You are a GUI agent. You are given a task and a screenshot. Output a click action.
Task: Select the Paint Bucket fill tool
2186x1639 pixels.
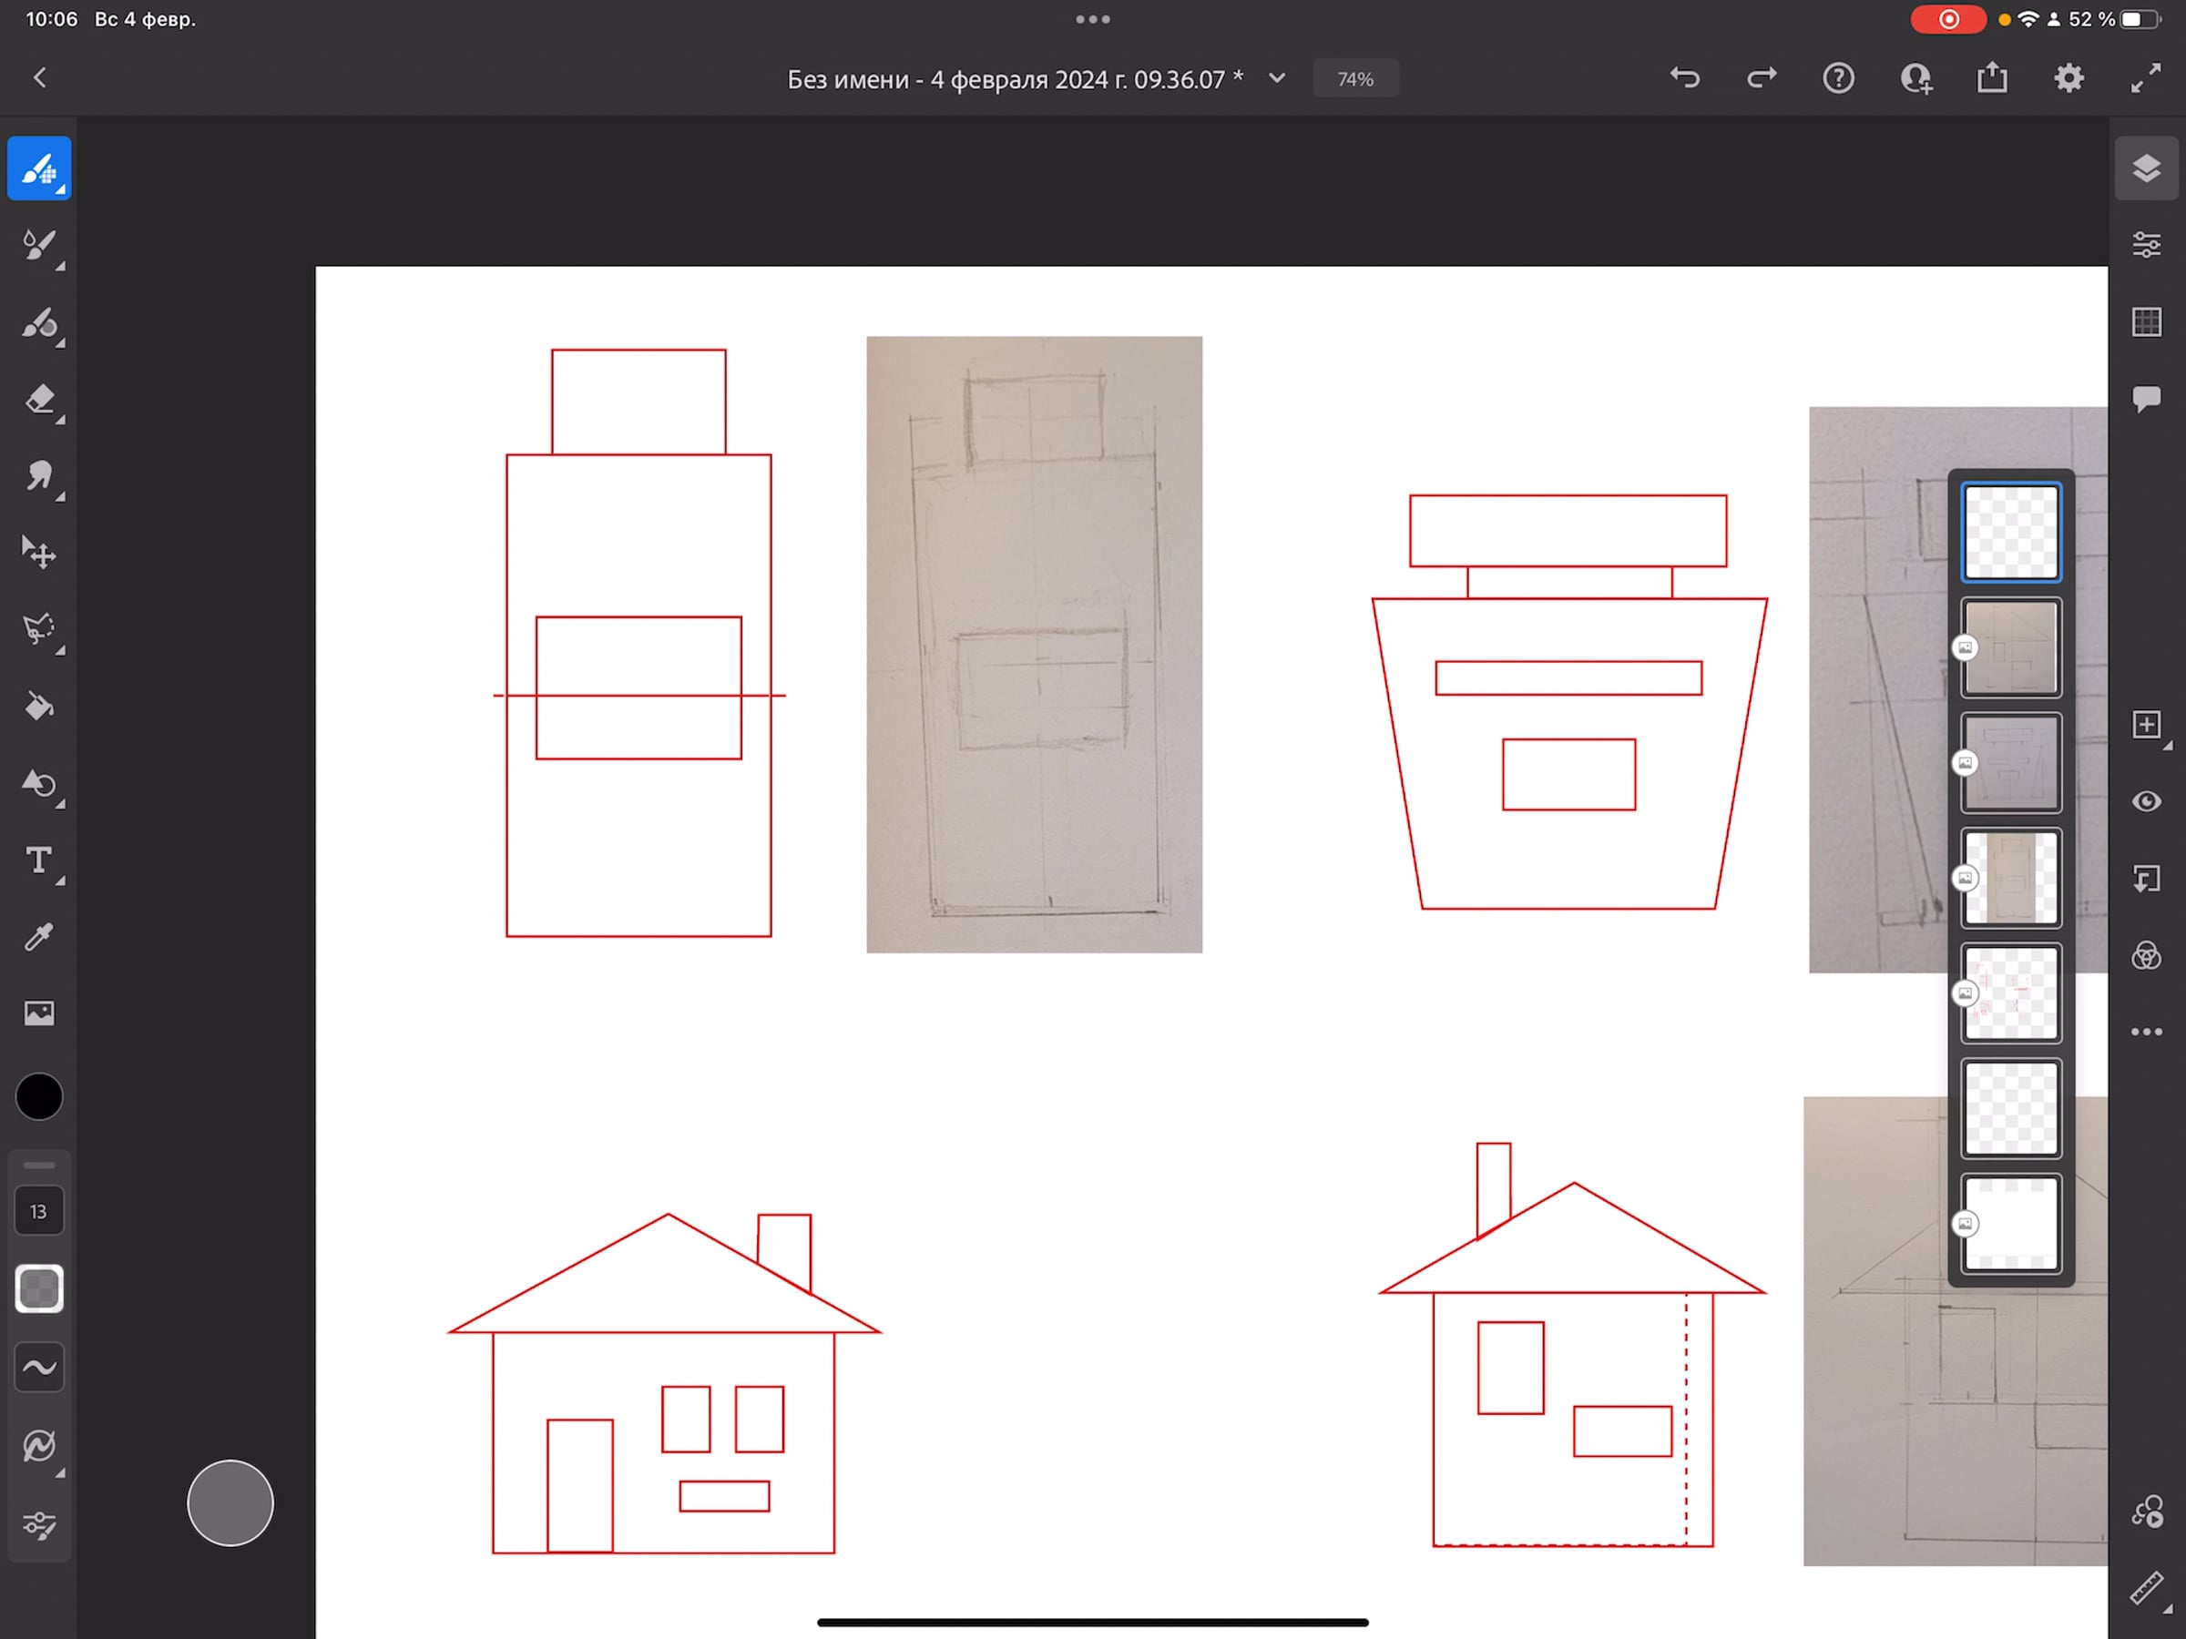[x=39, y=707]
